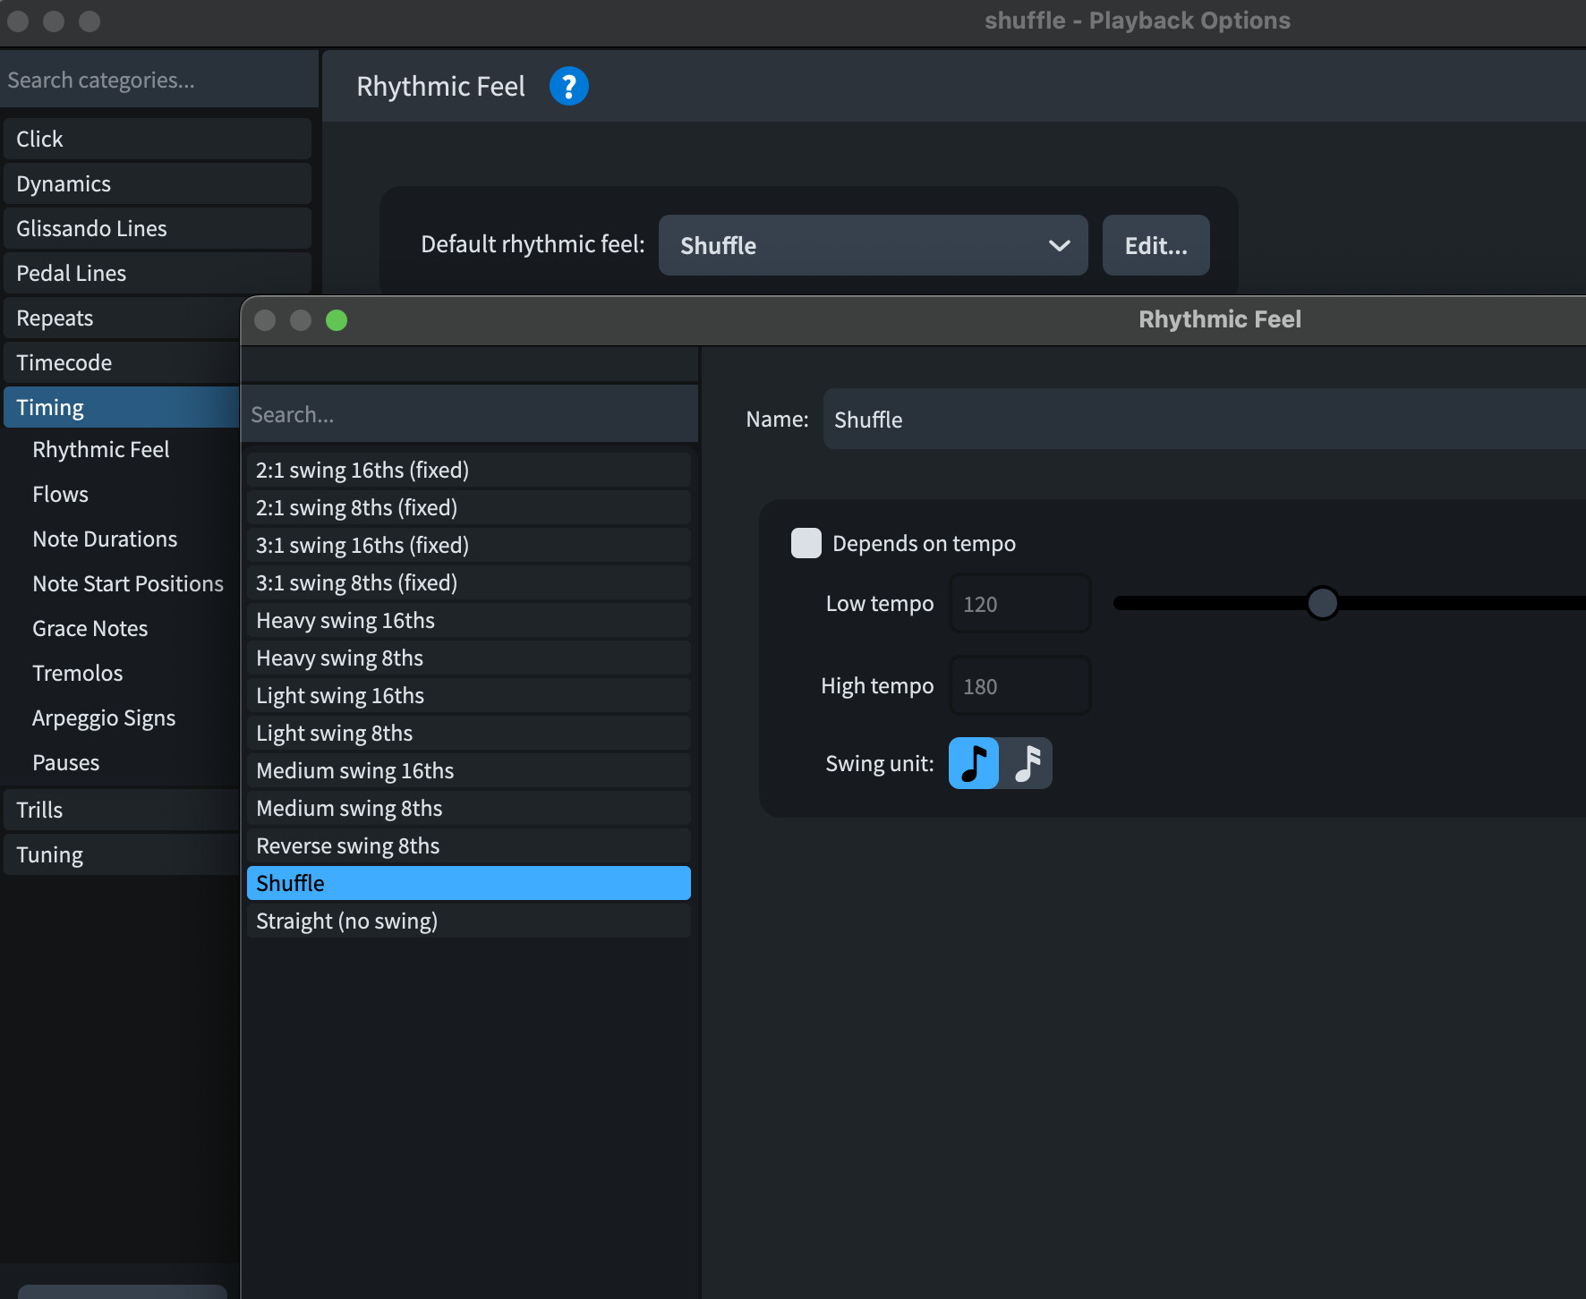The image size is (1586, 1299).
Task: Open the Rhythmic Feel help icon
Action: pos(568,86)
